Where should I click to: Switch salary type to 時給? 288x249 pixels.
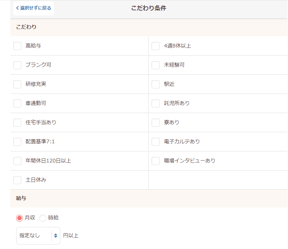point(43,218)
